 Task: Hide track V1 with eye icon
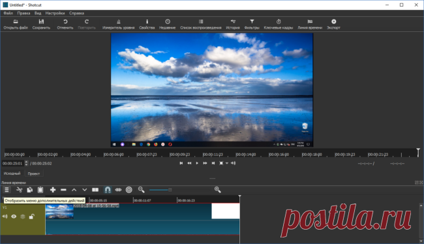(14, 217)
